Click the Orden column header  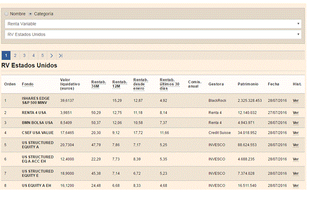[10, 84]
